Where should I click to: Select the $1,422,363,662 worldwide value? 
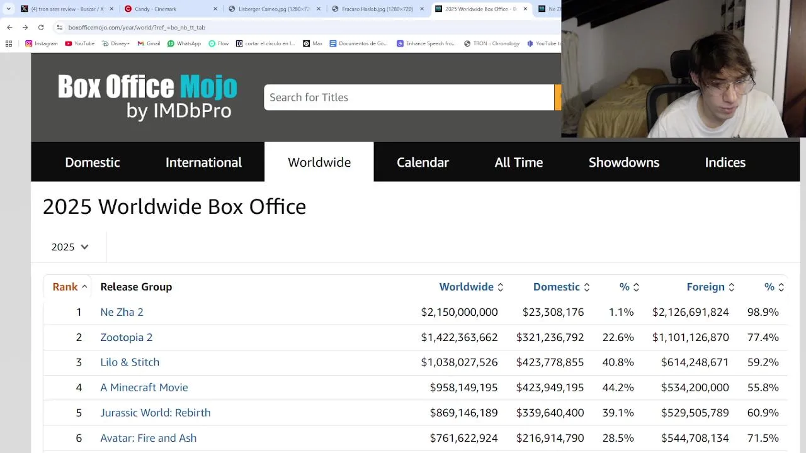459,337
